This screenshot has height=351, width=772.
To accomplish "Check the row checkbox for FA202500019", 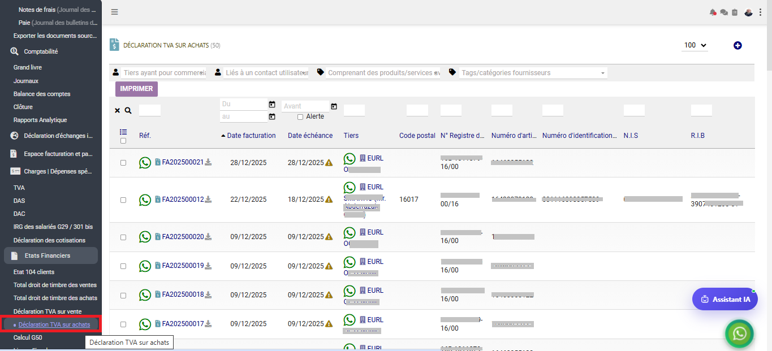I will coord(123,266).
